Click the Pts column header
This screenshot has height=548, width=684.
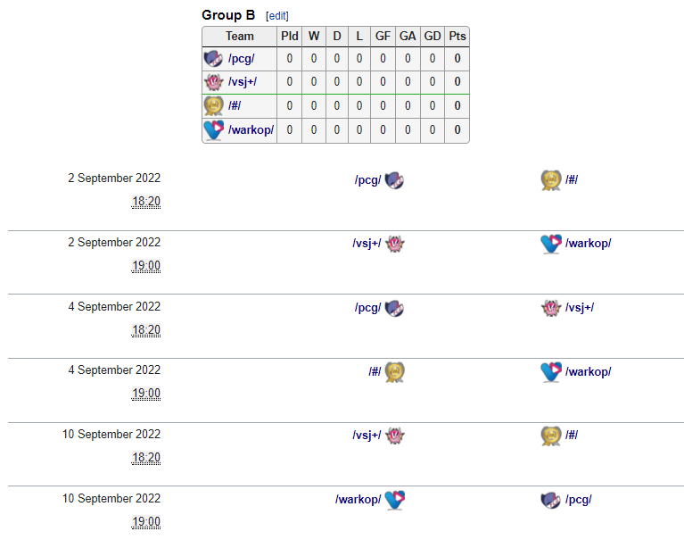[x=457, y=37]
